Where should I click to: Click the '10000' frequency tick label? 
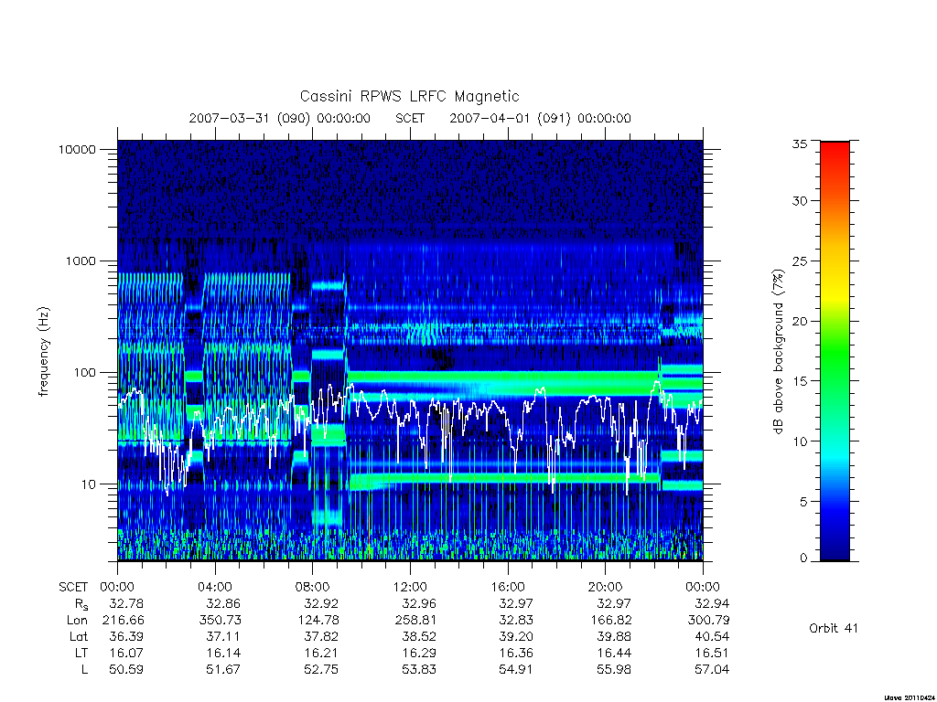[x=77, y=150]
